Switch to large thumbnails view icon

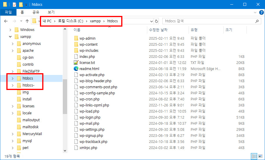click(x=260, y=157)
